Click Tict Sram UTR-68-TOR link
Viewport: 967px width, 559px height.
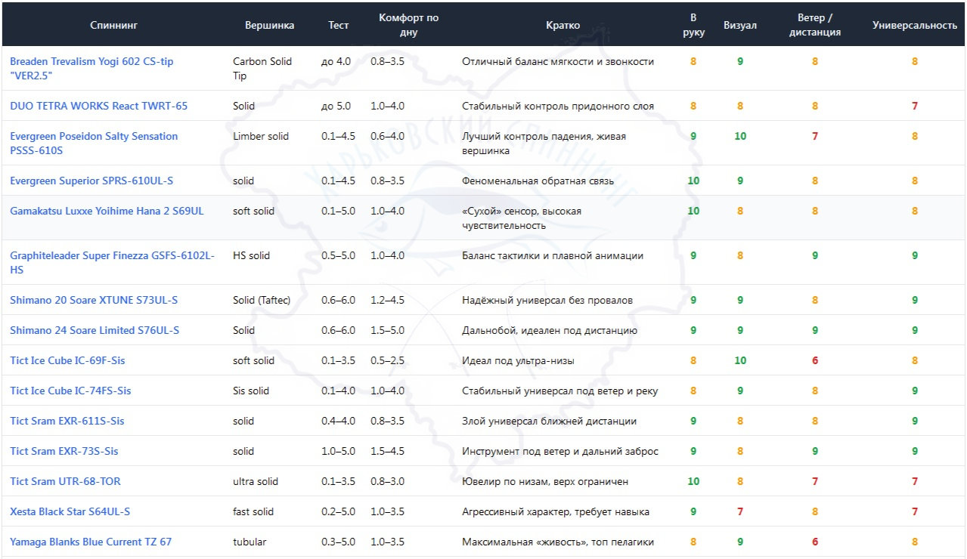click(x=65, y=481)
